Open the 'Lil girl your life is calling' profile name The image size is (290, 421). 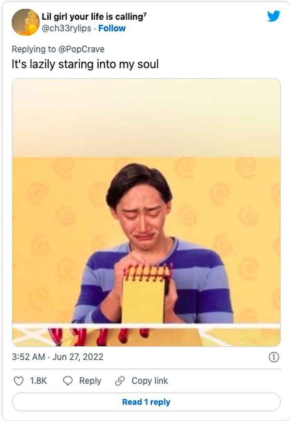94,16
